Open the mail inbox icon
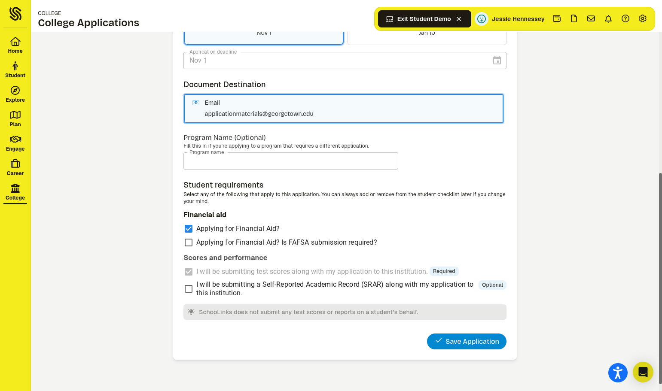The image size is (662, 391). (x=591, y=18)
